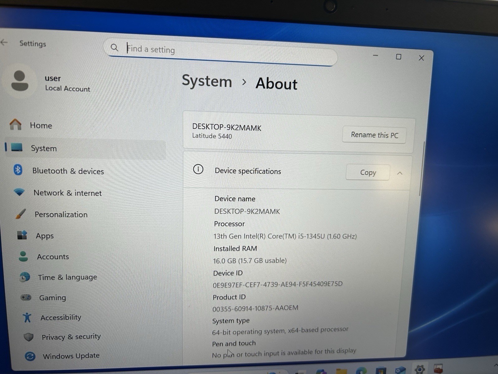This screenshot has width=498, height=374.
Task: Click the Processor label
Action: [x=229, y=224]
